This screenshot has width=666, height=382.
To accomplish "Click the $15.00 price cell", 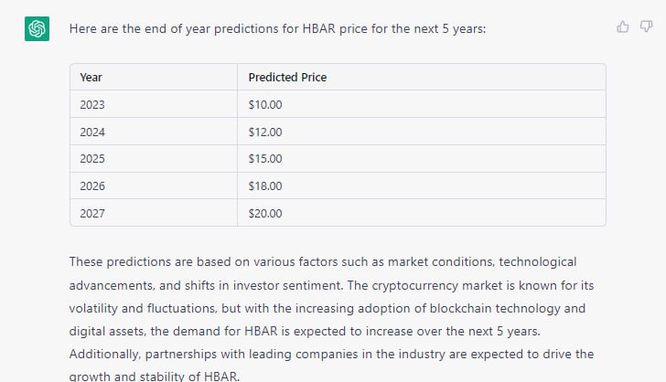I will coord(422,159).
